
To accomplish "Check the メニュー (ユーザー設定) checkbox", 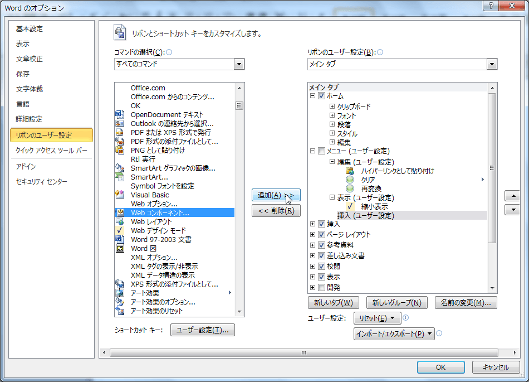I will pyautogui.click(x=321, y=151).
